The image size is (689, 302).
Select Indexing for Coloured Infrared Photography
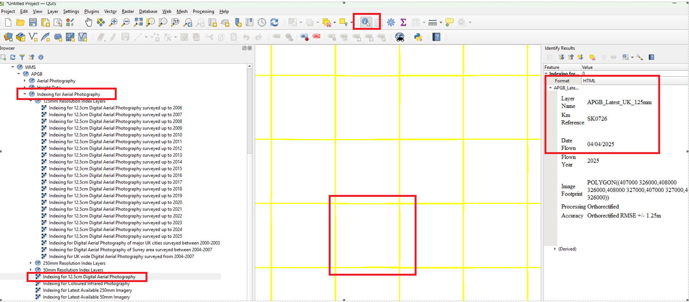86,284
